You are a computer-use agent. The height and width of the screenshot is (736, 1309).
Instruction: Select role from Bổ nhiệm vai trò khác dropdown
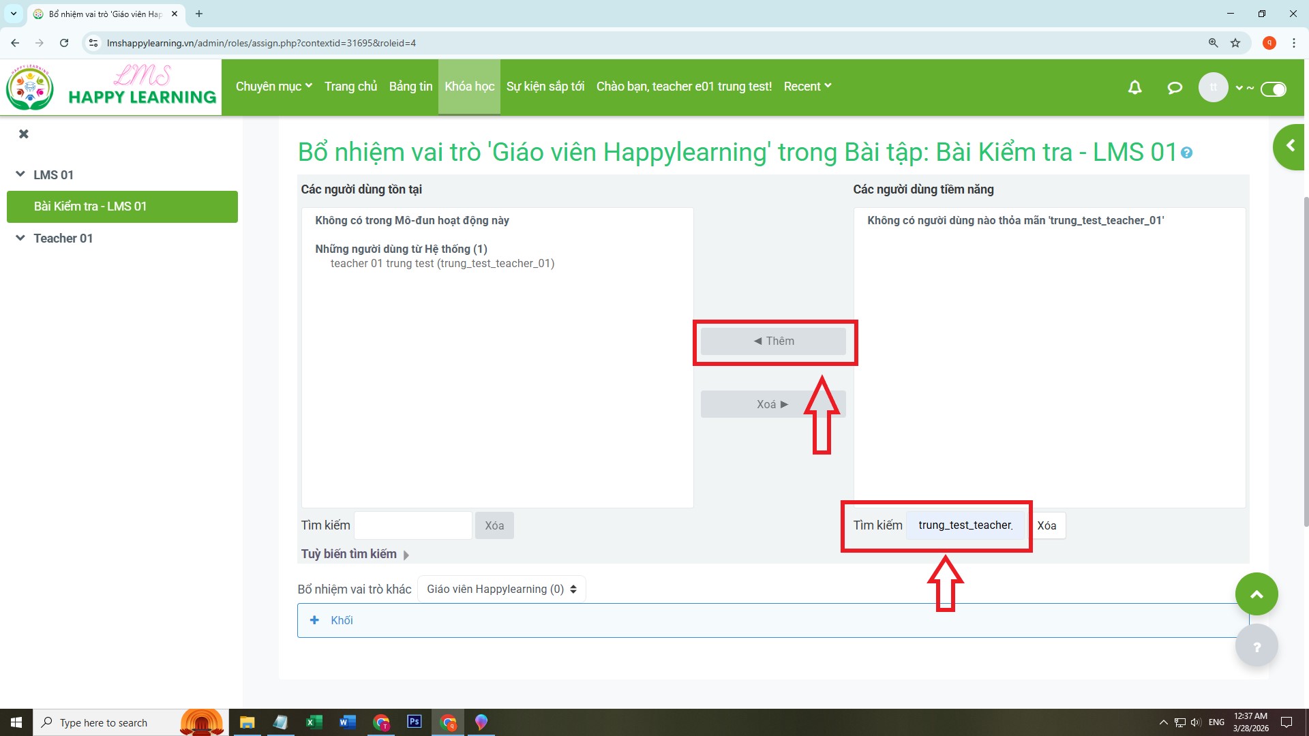tap(501, 589)
